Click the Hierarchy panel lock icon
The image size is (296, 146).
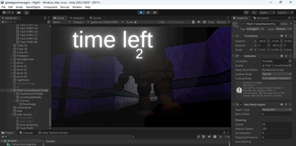click(45, 18)
